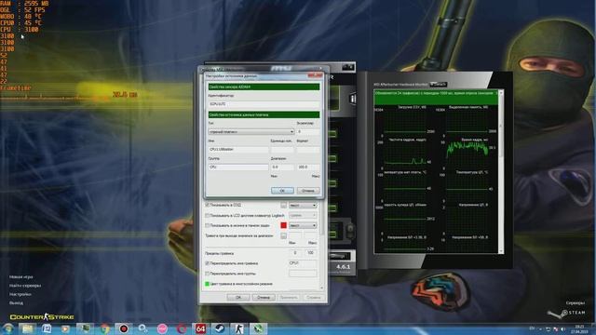Open Настройки in Counter-Strike menu
The height and width of the screenshot is (335, 596).
pyautogui.click(x=20, y=294)
